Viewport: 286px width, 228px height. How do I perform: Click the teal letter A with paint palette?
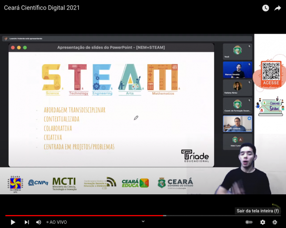point(130,77)
